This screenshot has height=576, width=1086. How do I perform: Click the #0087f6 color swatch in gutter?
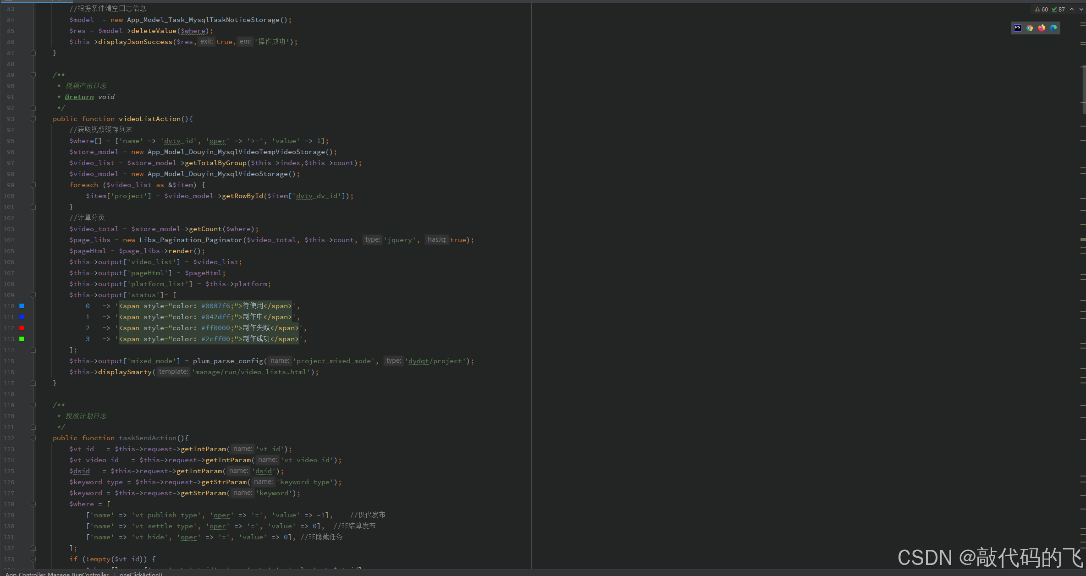[22, 306]
